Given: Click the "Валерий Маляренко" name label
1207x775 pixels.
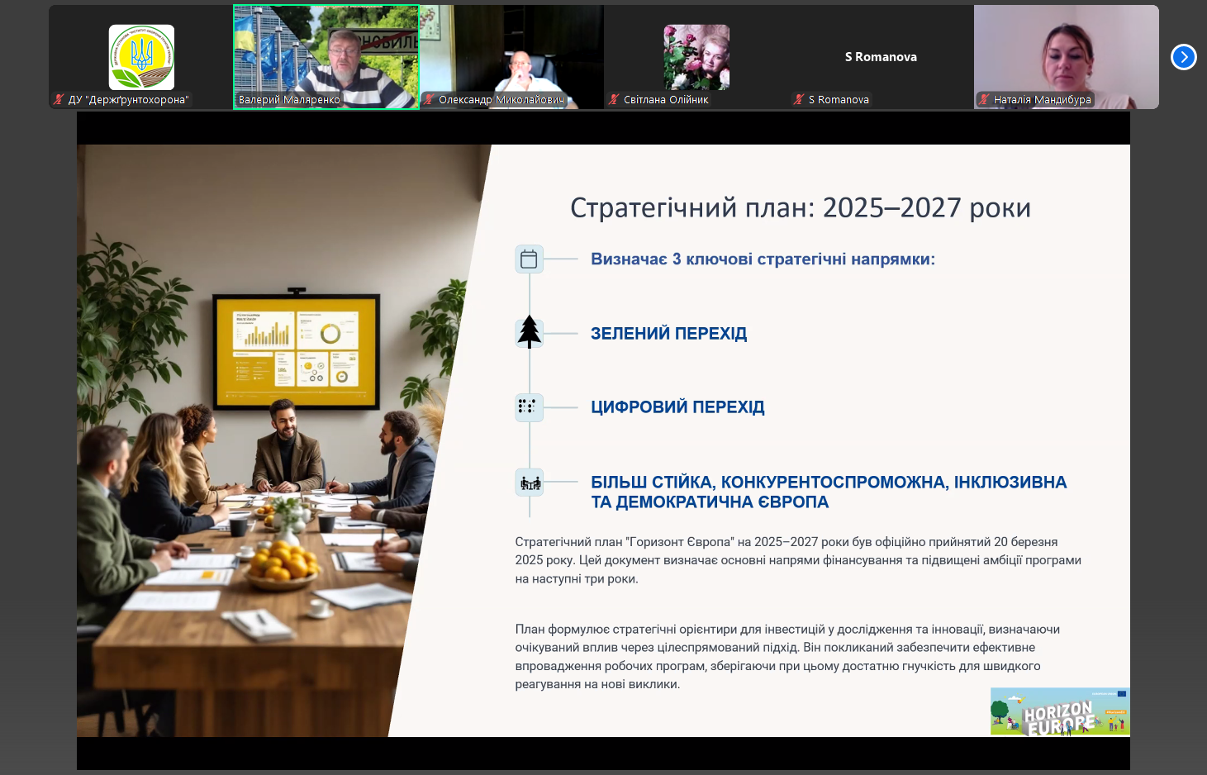Looking at the screenshot, I should [289, 100].
